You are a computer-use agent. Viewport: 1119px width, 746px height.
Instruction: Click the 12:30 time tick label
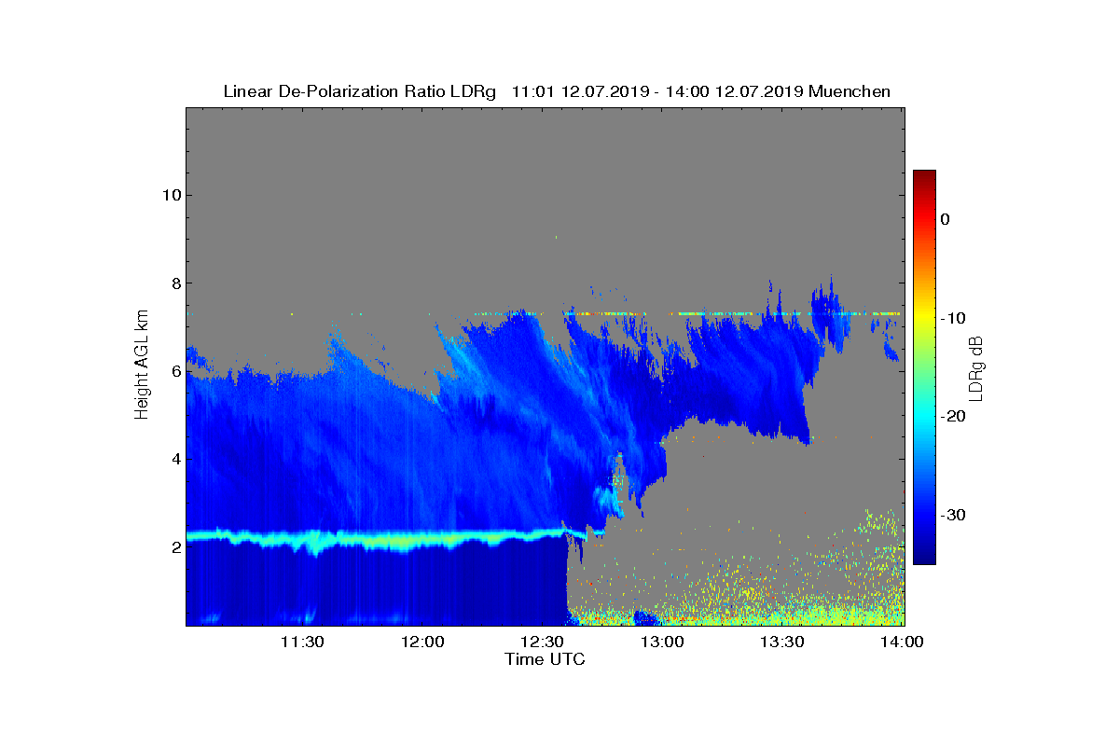tap(544, 642)
